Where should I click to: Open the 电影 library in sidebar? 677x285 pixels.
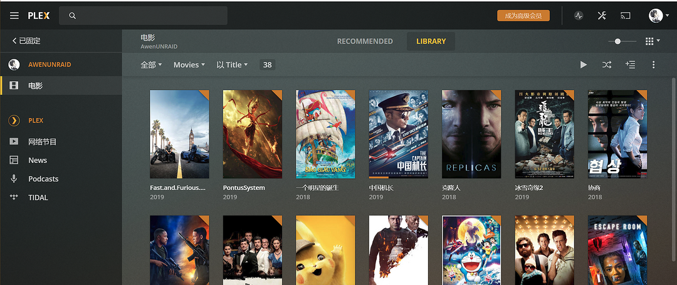tap(61, 86)
